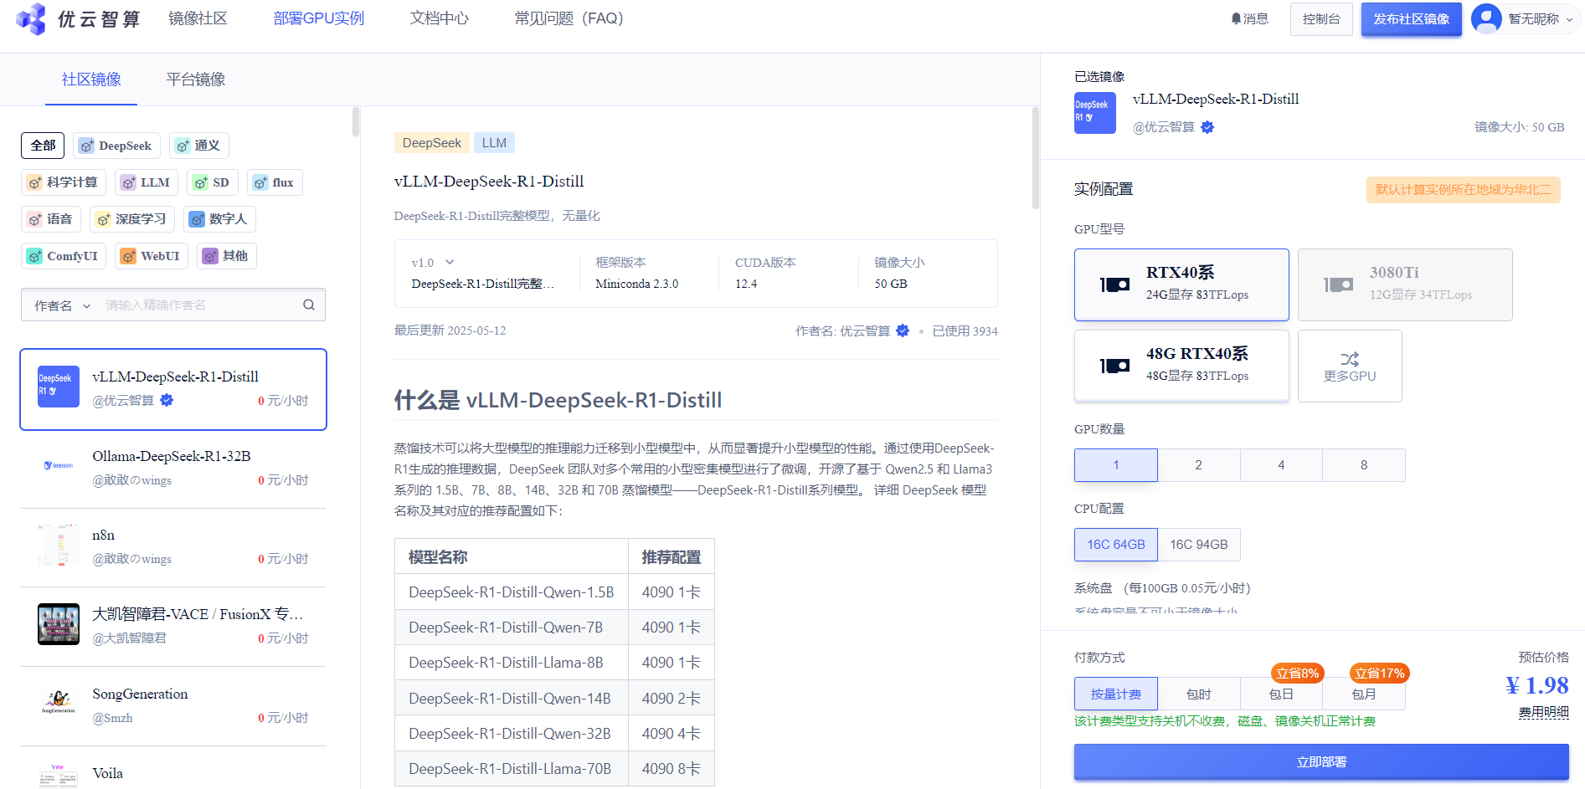Click the LLM label above image title
Image resolution: width=1585 pixels, height=789 pixels.
[494, 143]
